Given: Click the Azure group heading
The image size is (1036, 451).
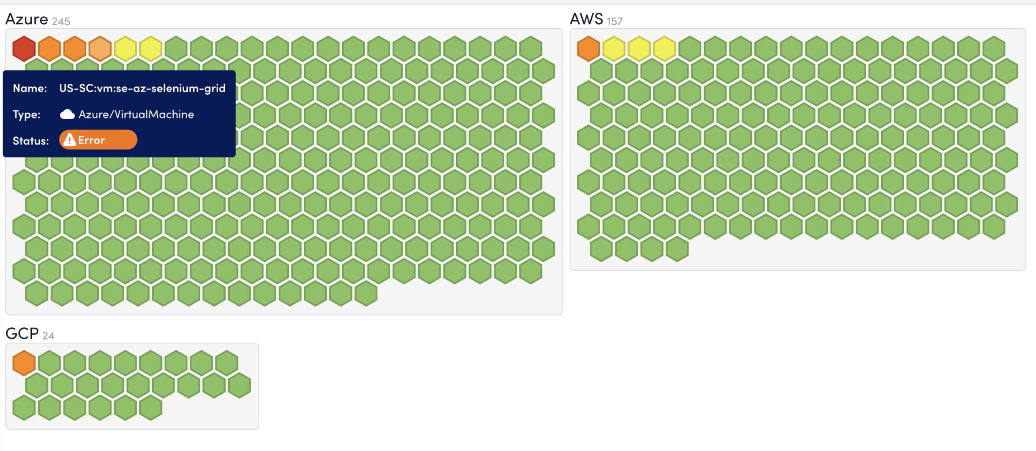Looking at the screenshot, I should (26, 19).
